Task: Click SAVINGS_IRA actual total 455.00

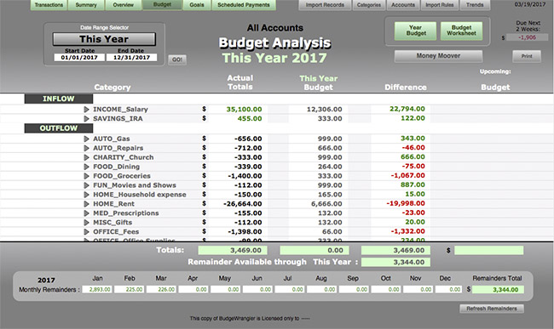Action: coord(250,119)
